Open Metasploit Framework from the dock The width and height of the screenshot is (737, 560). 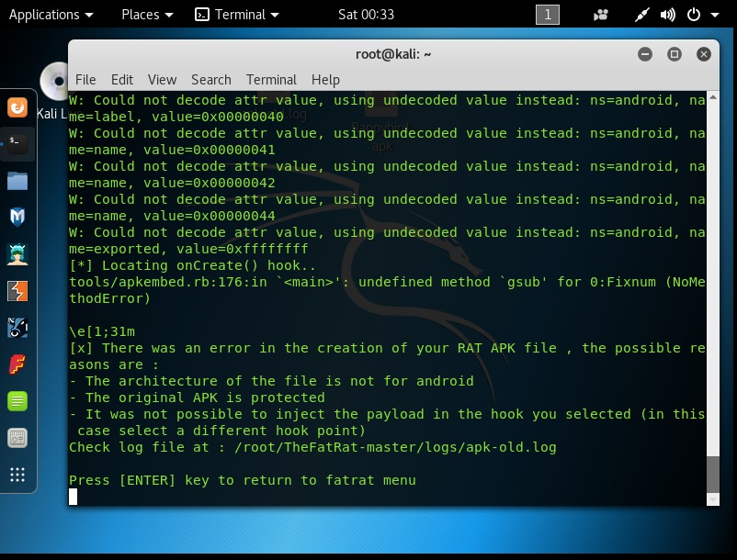17,215
